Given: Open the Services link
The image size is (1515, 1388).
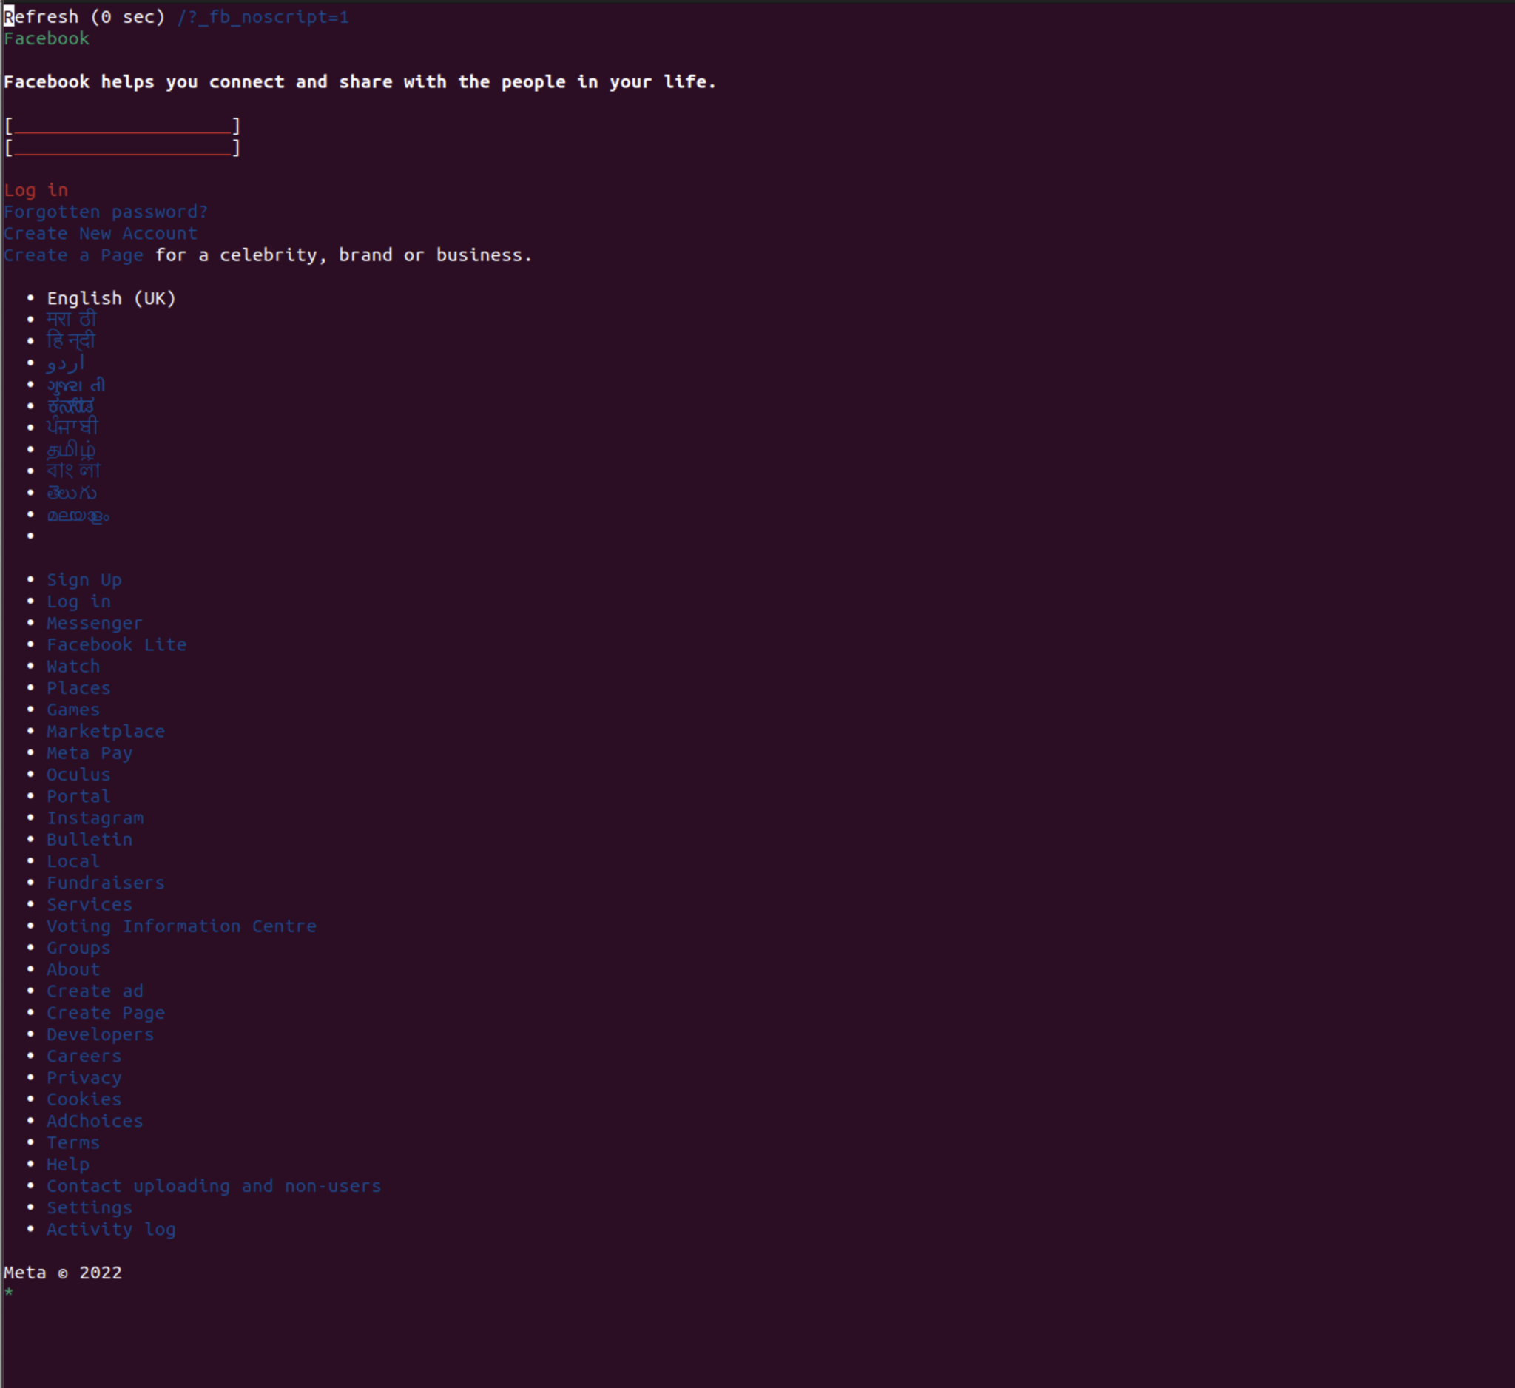Looking at the screenshot, I should (90, 905).
